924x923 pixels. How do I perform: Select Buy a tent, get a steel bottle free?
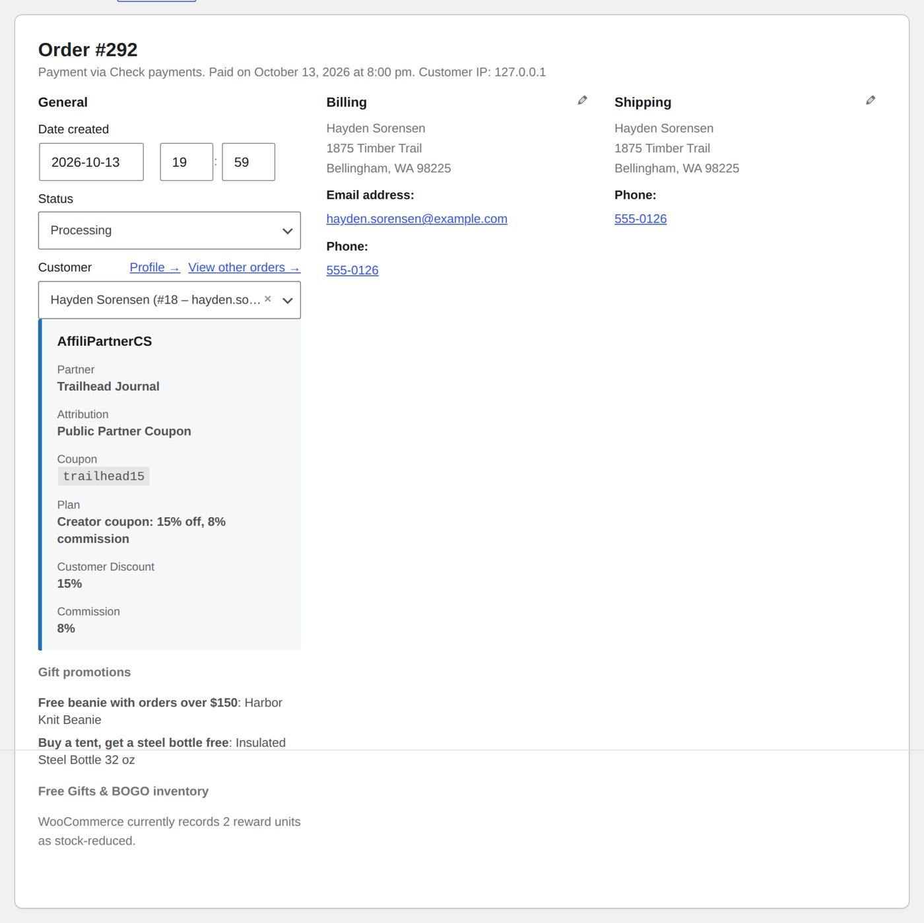133,743
